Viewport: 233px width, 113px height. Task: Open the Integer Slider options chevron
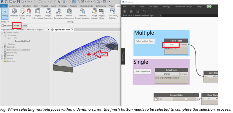pos(156,99)
